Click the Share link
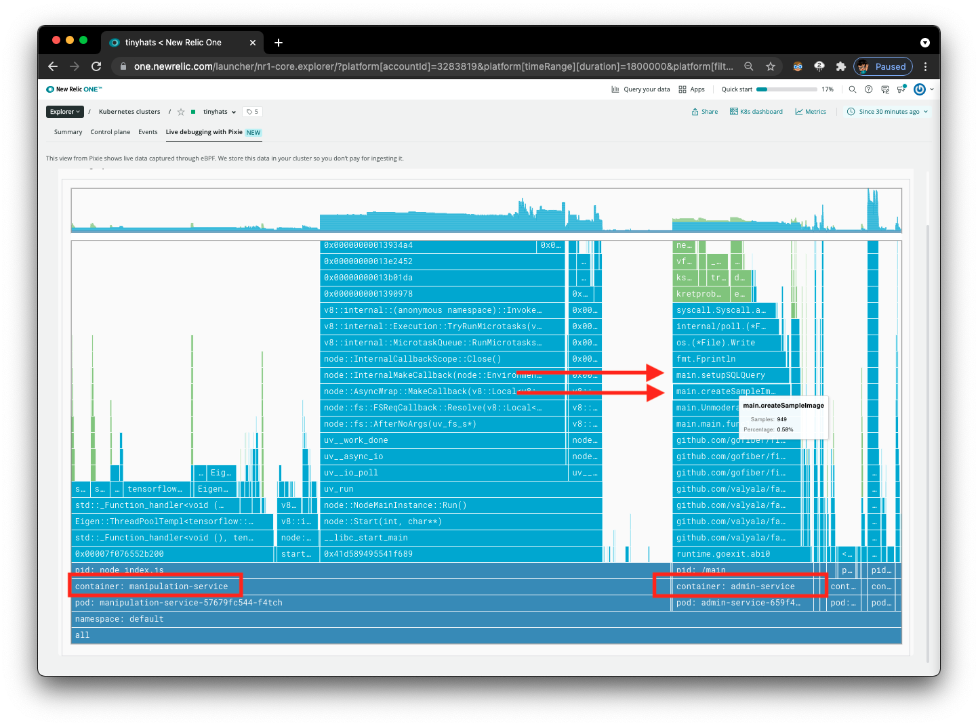The image size is (978, 726). (705, 112)
